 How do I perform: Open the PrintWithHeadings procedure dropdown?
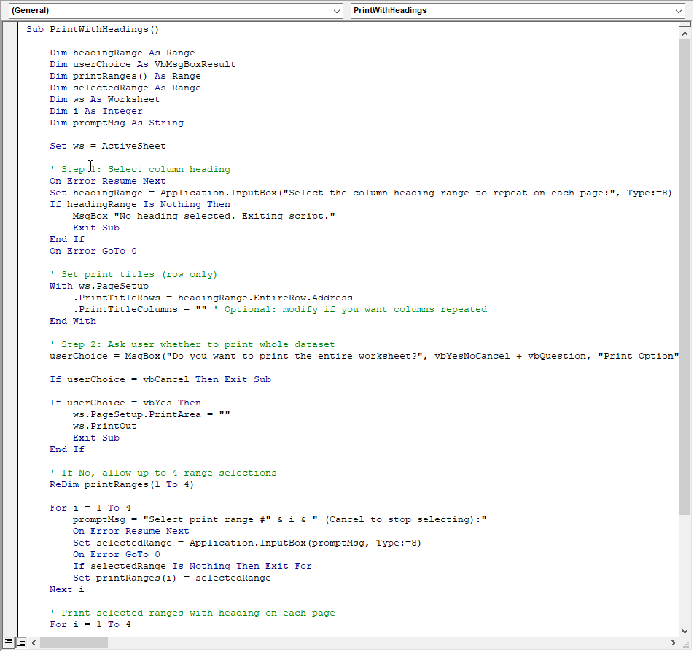pyautogui.click(x=518, y=11)
